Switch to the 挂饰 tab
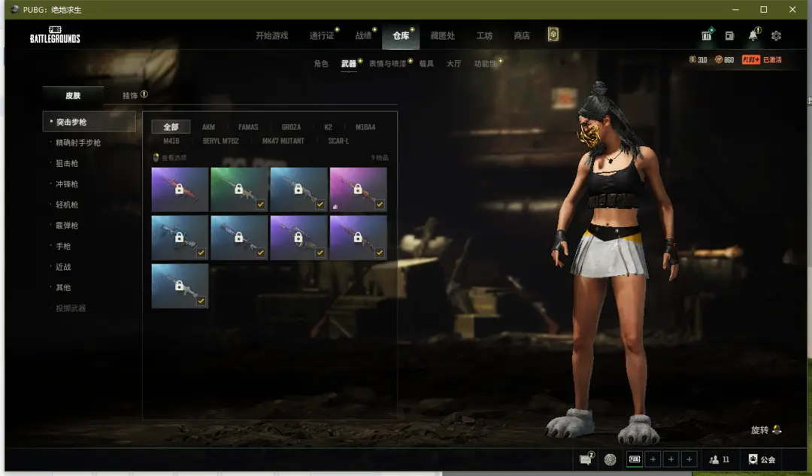 coord(130,96)
